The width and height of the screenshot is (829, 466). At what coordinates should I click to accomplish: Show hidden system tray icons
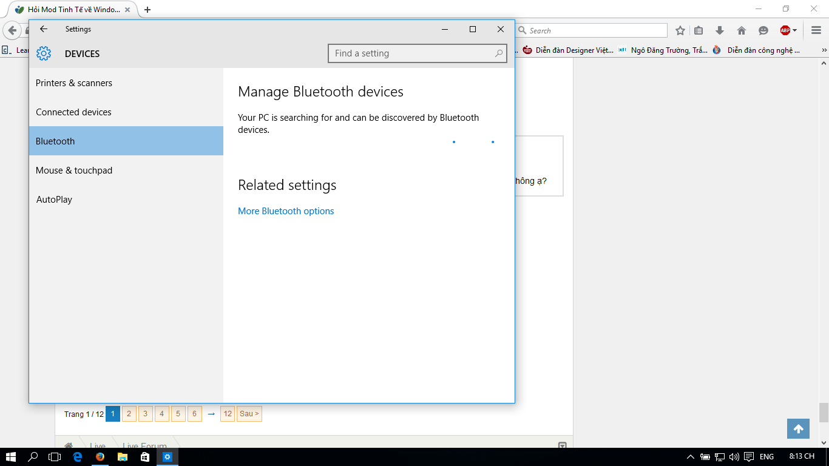(690, 457)
